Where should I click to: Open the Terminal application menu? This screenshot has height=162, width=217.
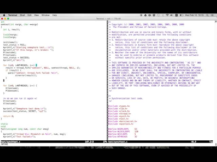[x=13, y=15]
